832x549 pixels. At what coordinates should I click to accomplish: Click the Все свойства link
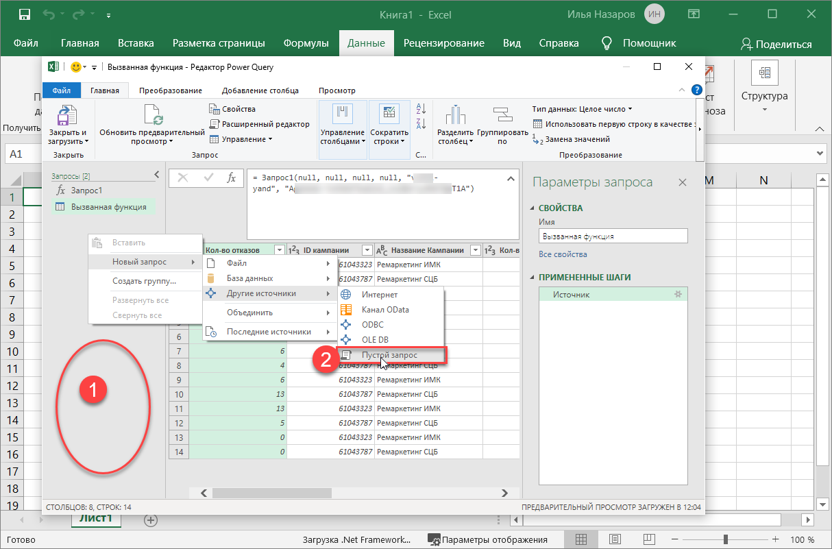coord(562,254)
